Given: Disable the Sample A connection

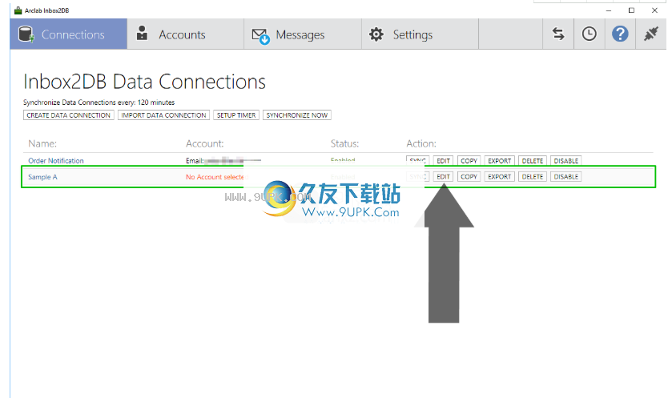Looking at the screenshot, I should coord(565,176).
